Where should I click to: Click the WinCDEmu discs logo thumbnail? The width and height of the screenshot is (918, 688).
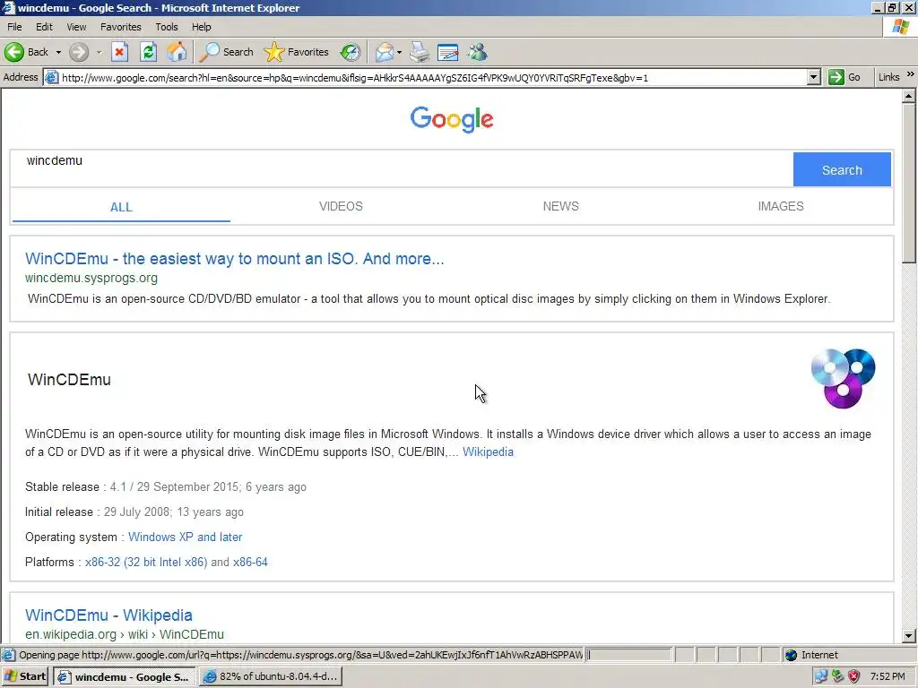tap(843, 378)
